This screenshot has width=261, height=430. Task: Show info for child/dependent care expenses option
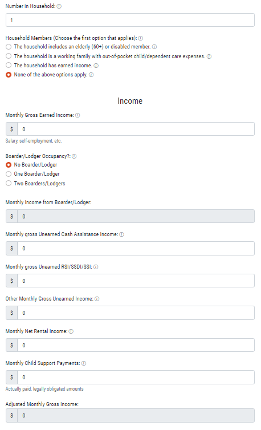209,56
